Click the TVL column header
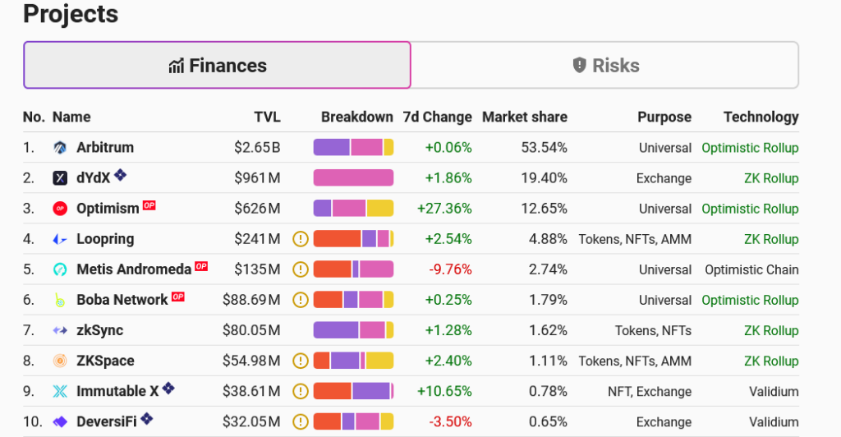 (267, 117)
